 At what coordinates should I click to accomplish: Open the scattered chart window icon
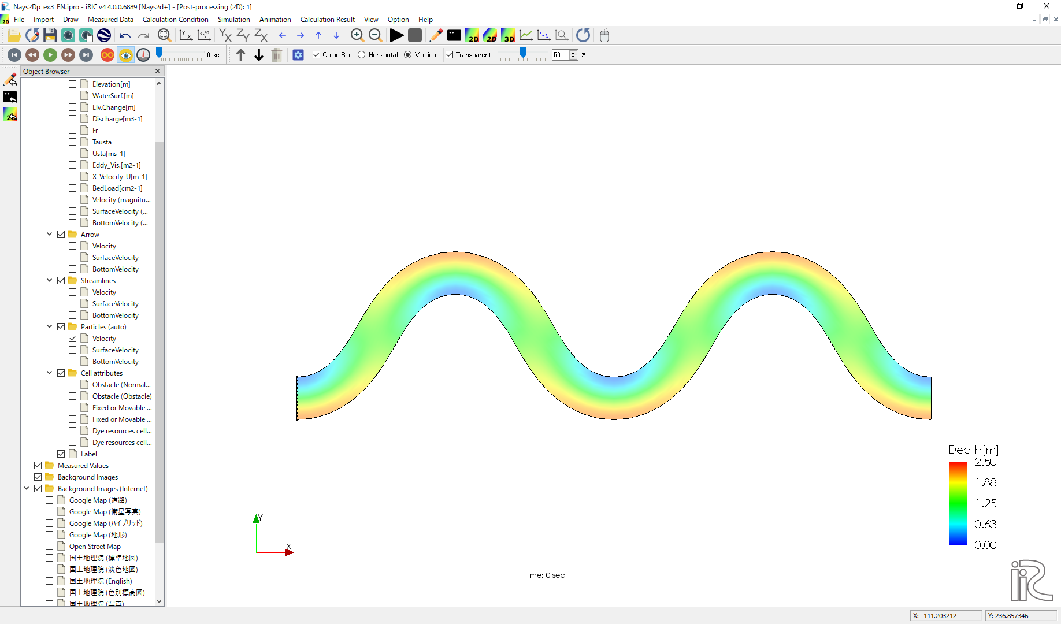[544, 36]
